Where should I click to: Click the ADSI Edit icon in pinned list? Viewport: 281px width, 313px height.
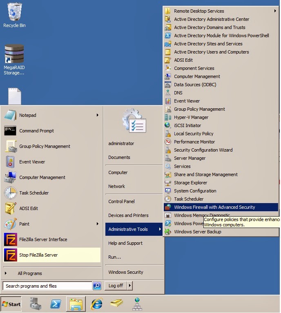tap(10, 208)
